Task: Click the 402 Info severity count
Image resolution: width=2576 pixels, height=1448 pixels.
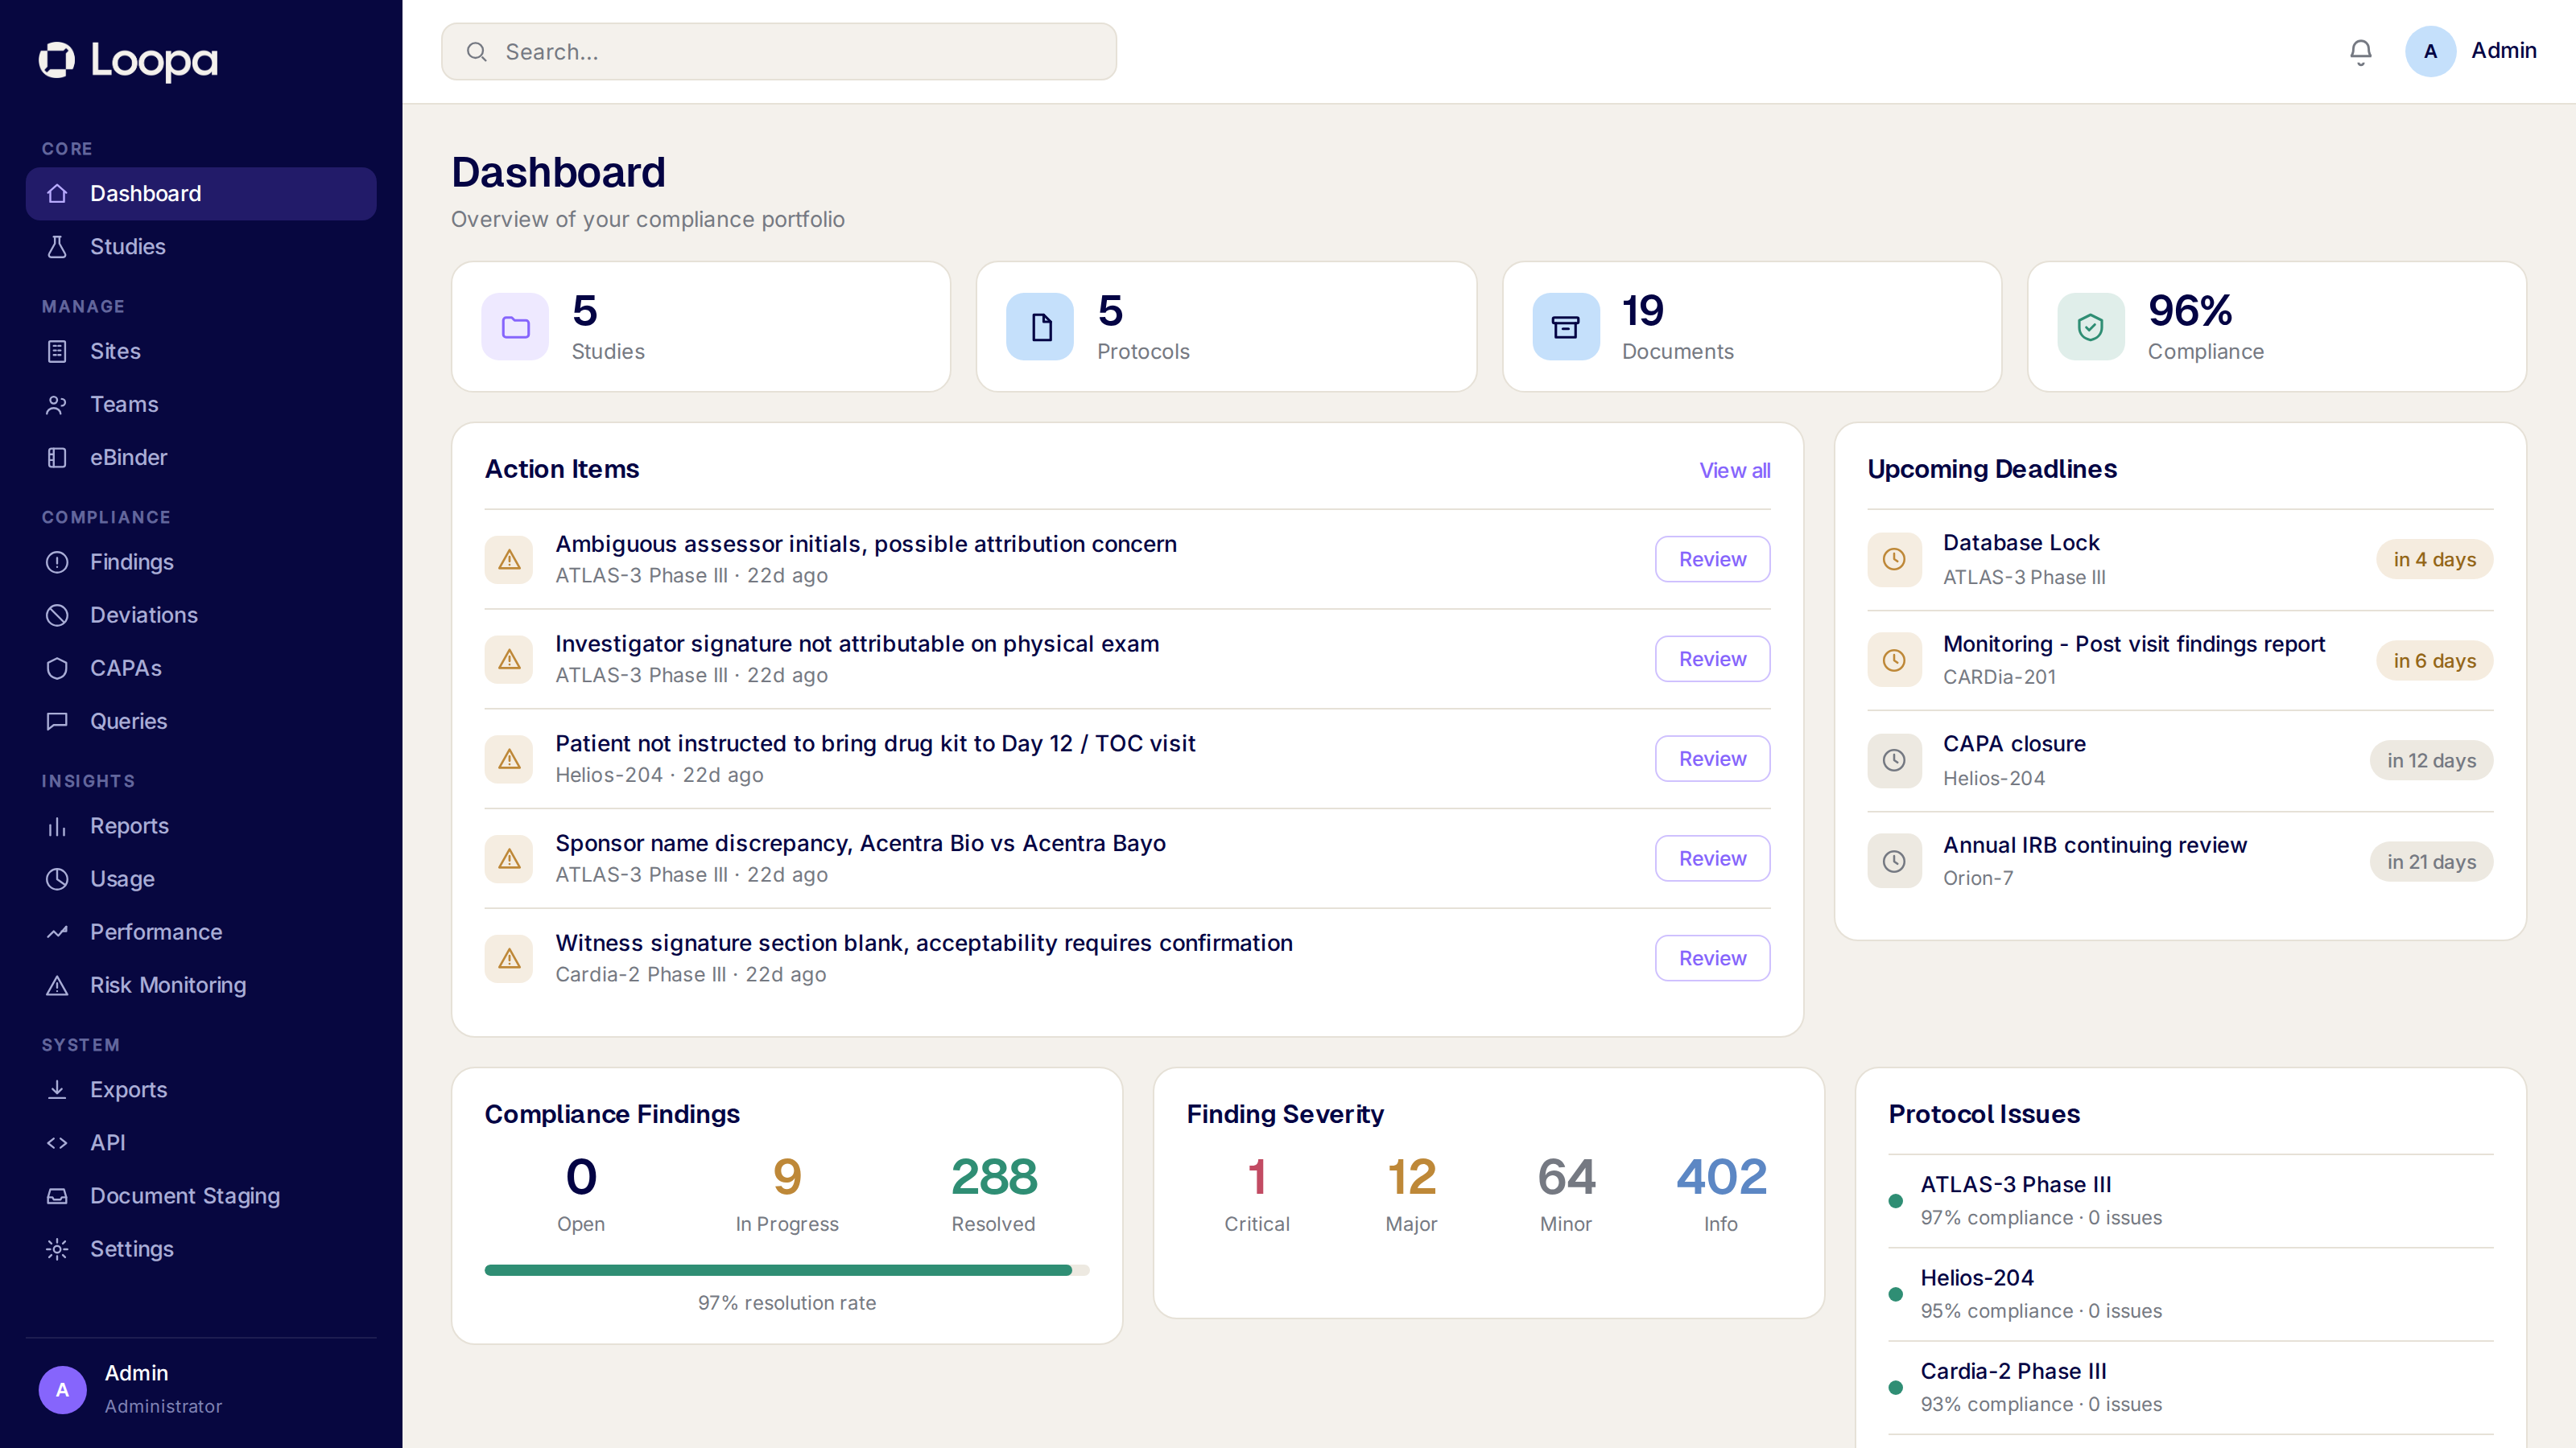Action: tap(1721, 1177)
